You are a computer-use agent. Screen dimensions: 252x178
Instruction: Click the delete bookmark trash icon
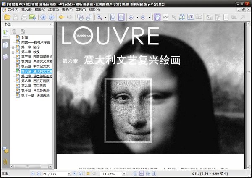pos(14,31)
